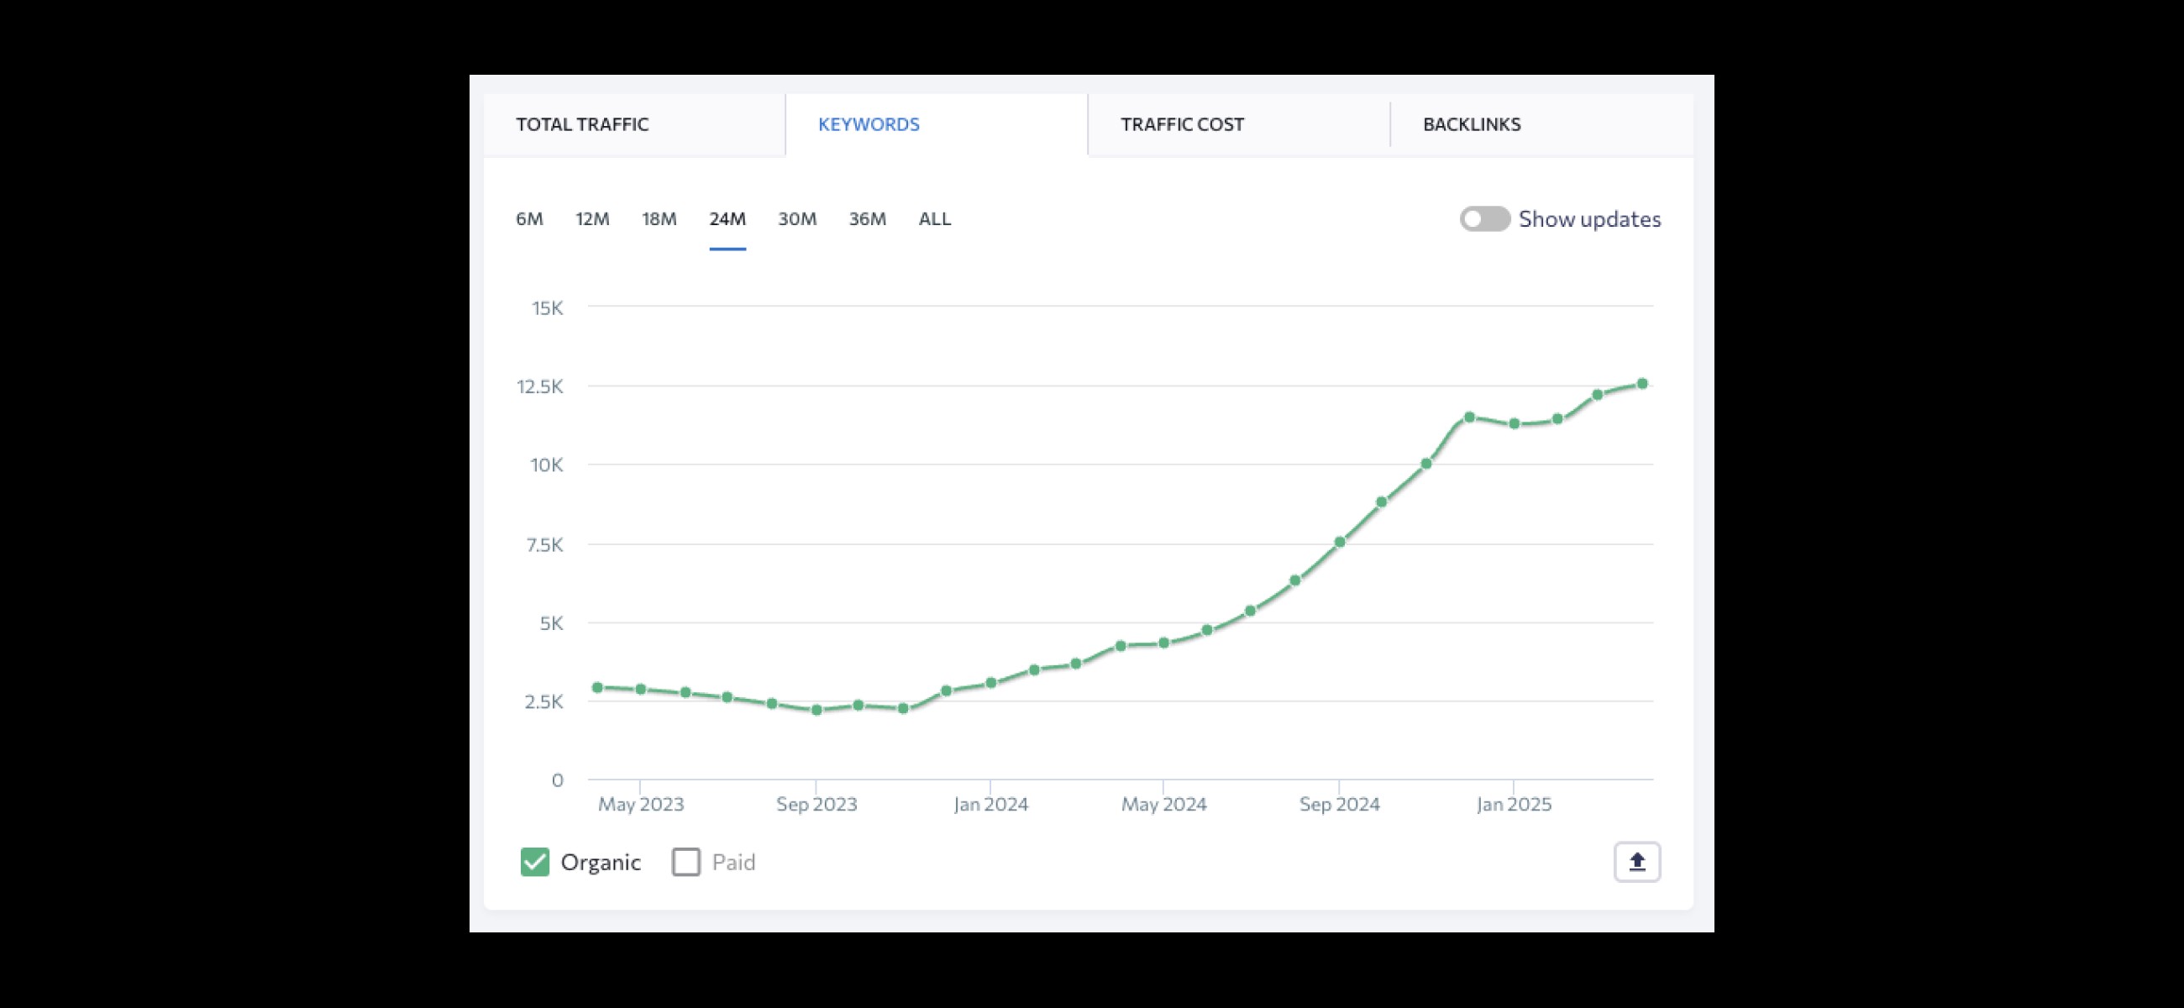Image resolution: width=2184 pixels, height=1008 pixels.
Task: Click the last data point on chart
Action: tap(1642, 384)
